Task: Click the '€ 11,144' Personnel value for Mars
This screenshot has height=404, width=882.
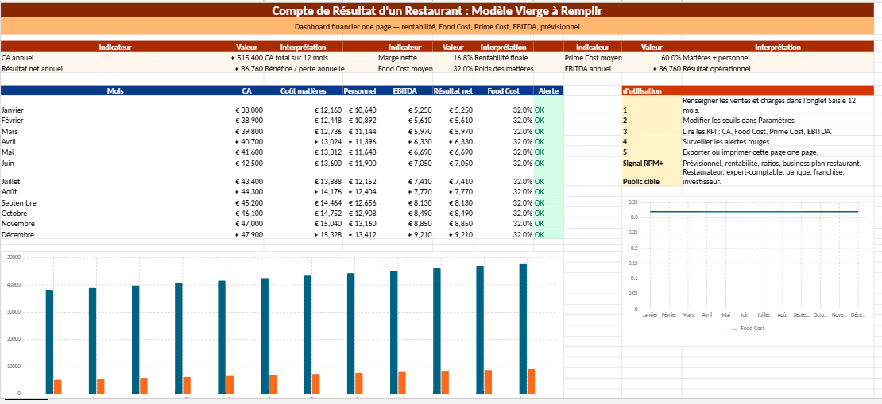Action: (x=359, y=132)
